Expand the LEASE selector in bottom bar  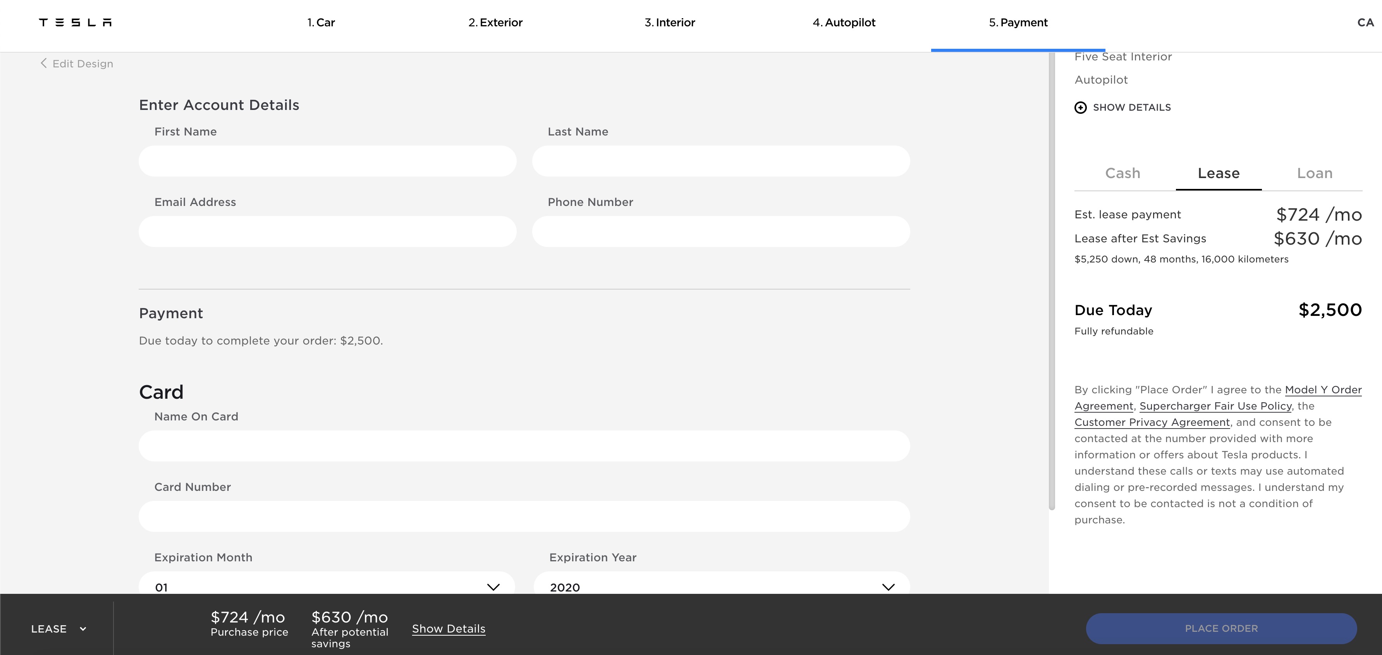point(58,629)
